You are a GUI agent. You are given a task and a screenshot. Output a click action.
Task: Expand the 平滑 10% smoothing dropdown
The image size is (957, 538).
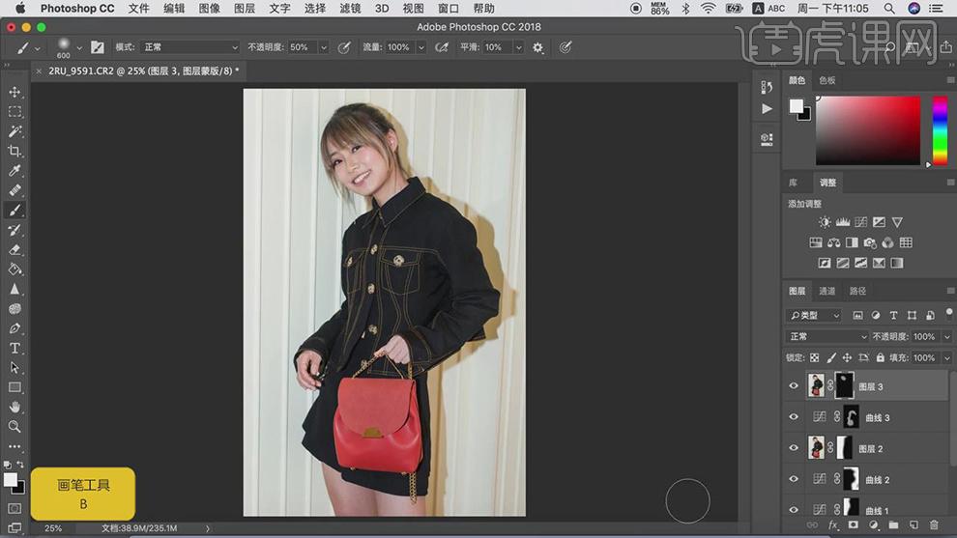[x=519, y=47]
